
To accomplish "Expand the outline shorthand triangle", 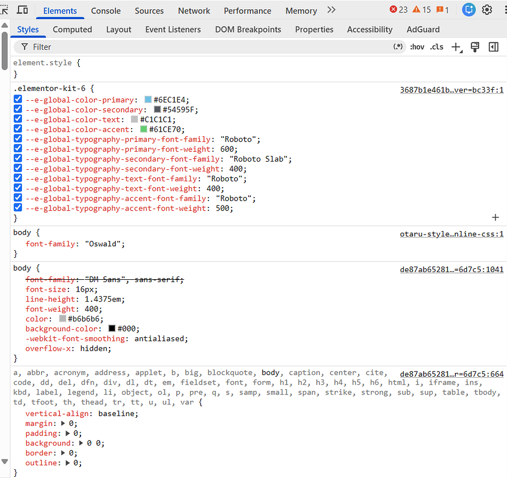I will pyautogui.click(x=68, y=463).
